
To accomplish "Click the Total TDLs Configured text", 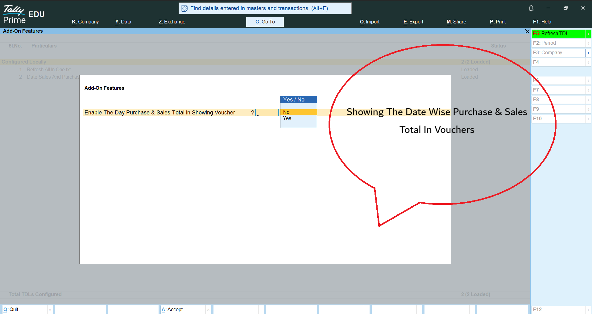I will [35, 295].
